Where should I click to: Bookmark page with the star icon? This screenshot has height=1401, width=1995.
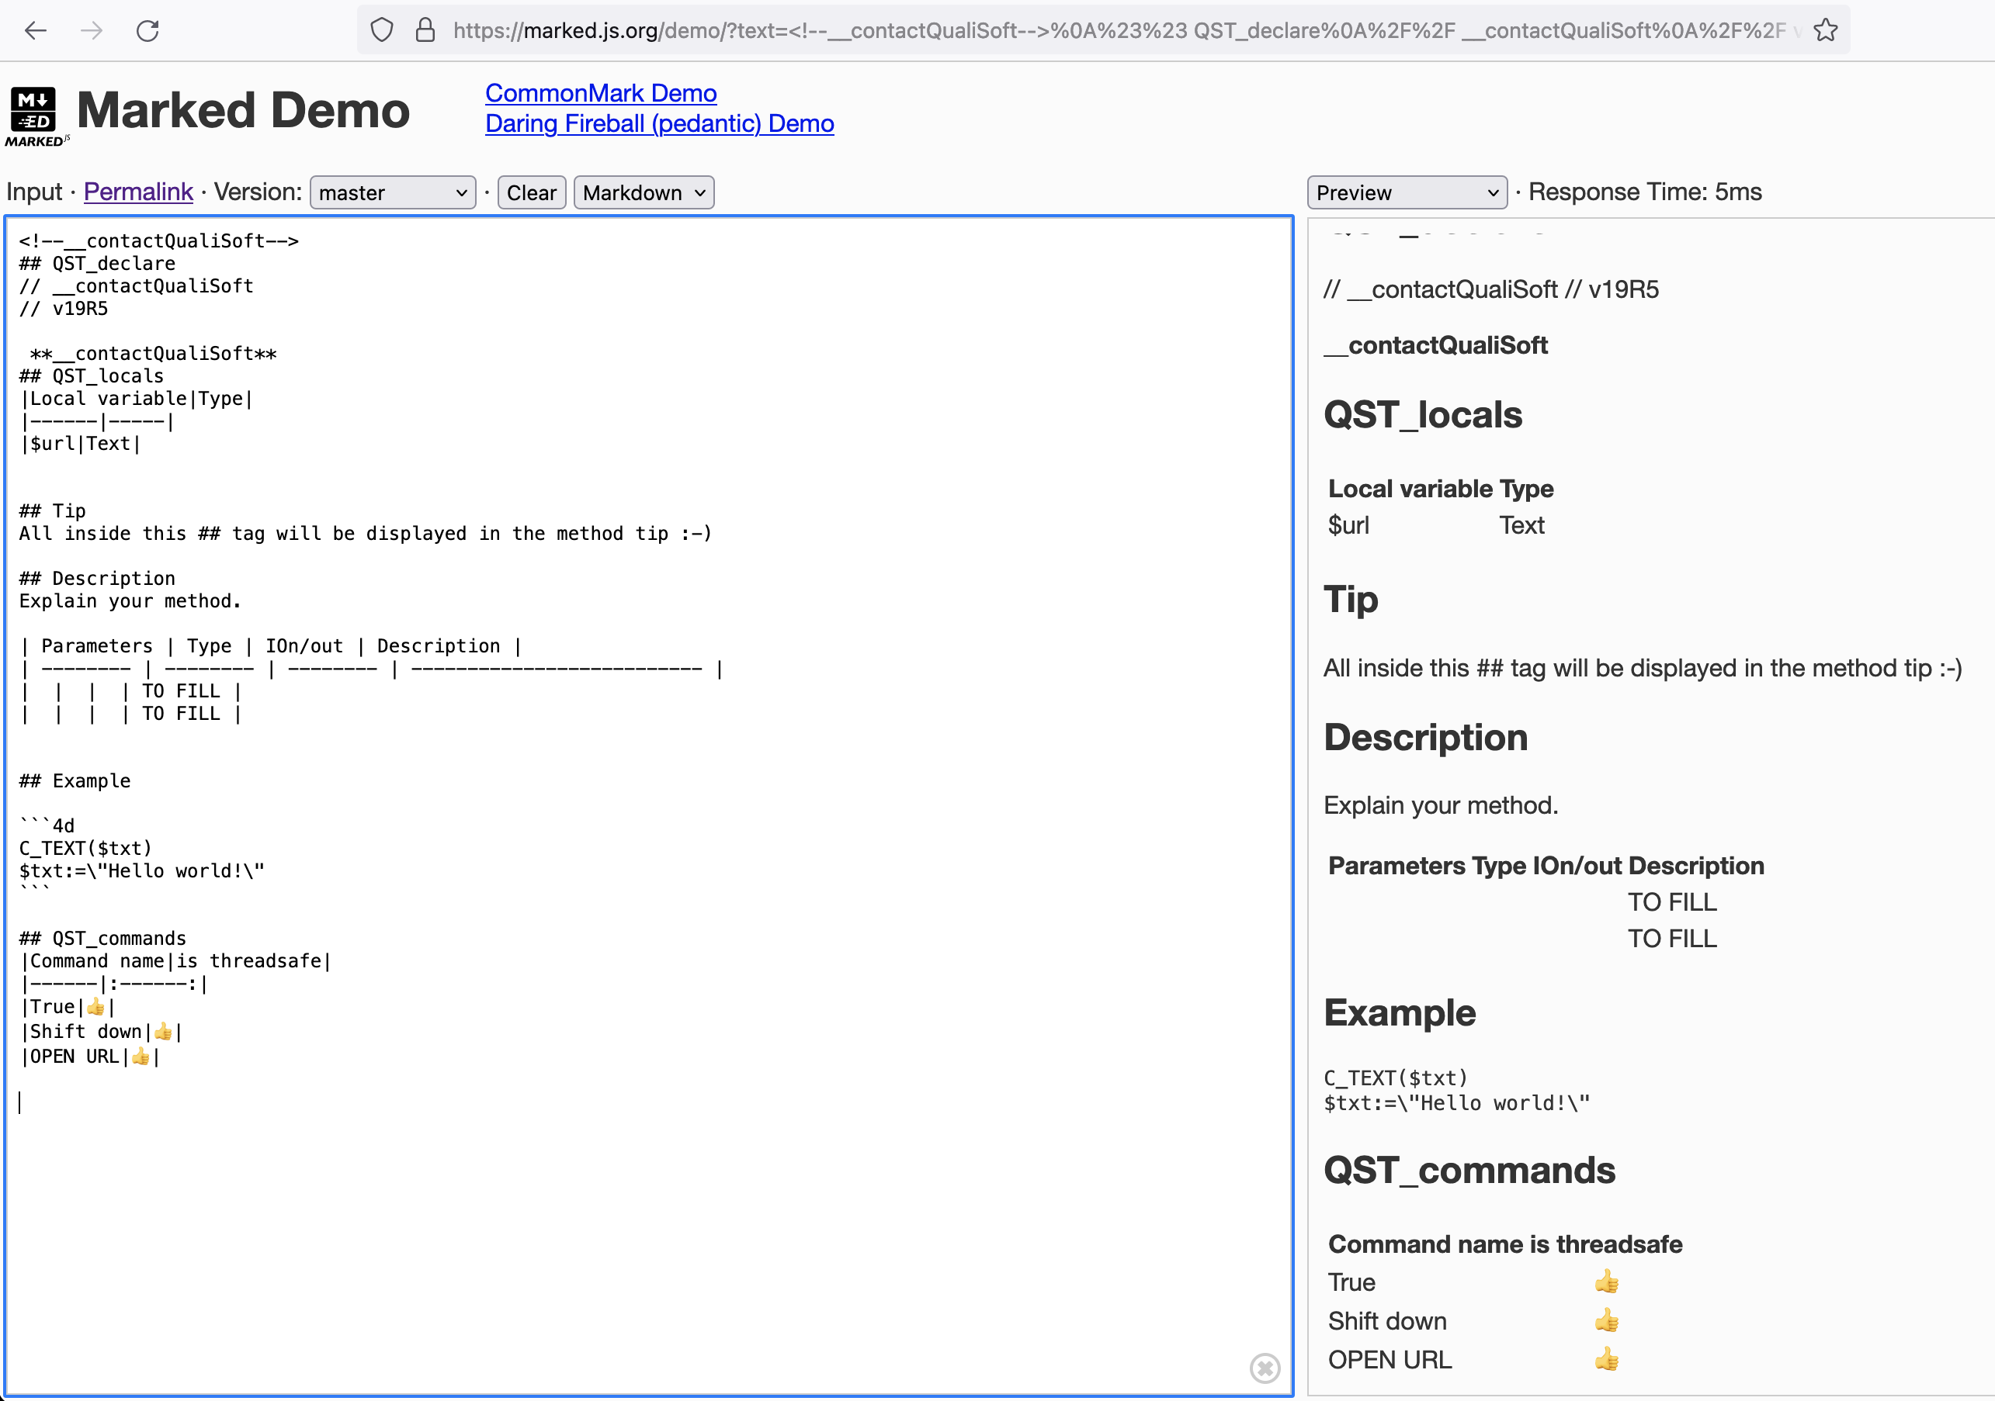(x=1826, y=31)
